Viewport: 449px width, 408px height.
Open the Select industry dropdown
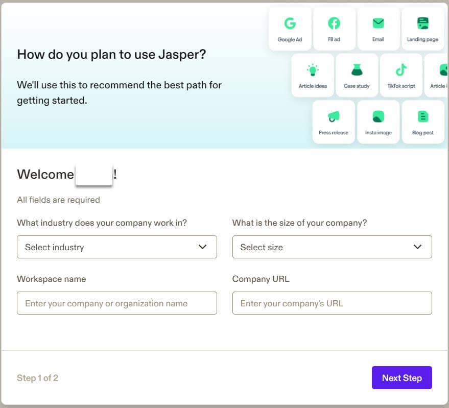pyautogui.click(x=117, y=247)
